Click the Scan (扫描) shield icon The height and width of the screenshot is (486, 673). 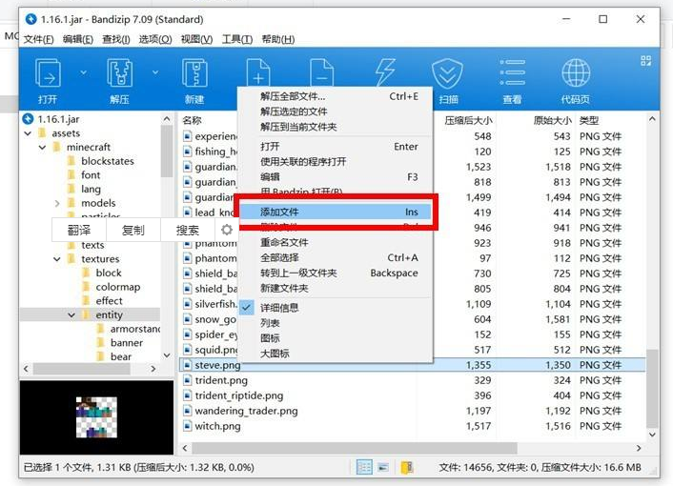coord(447,73)
